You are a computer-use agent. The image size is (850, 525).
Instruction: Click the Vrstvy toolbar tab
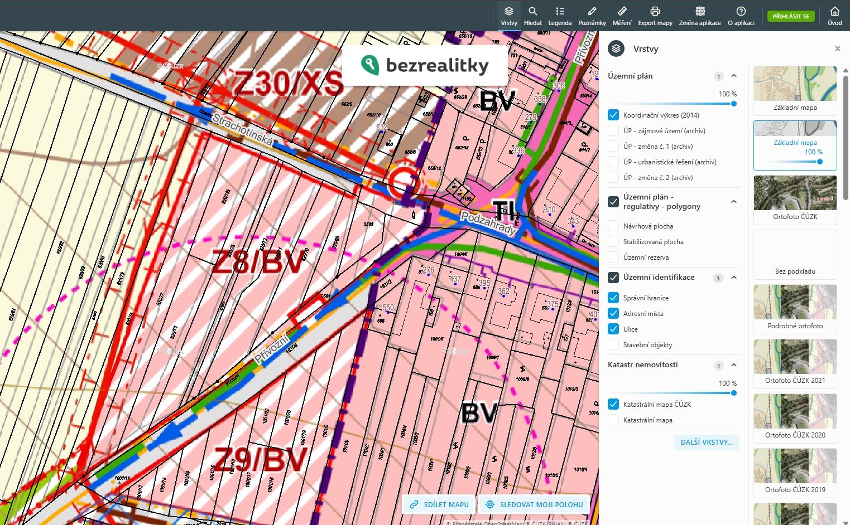tap(509, 16)
